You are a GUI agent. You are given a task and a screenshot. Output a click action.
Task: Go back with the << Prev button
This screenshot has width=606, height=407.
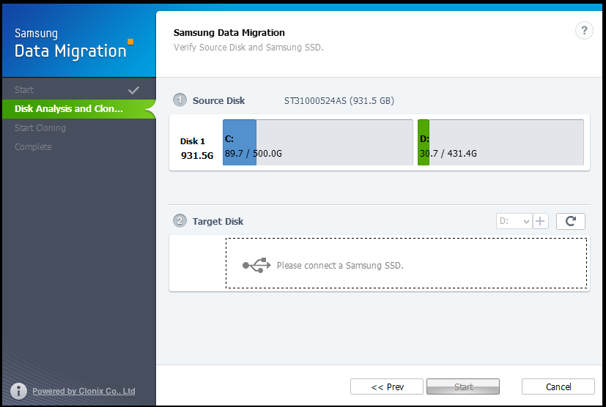coord(387,387)
